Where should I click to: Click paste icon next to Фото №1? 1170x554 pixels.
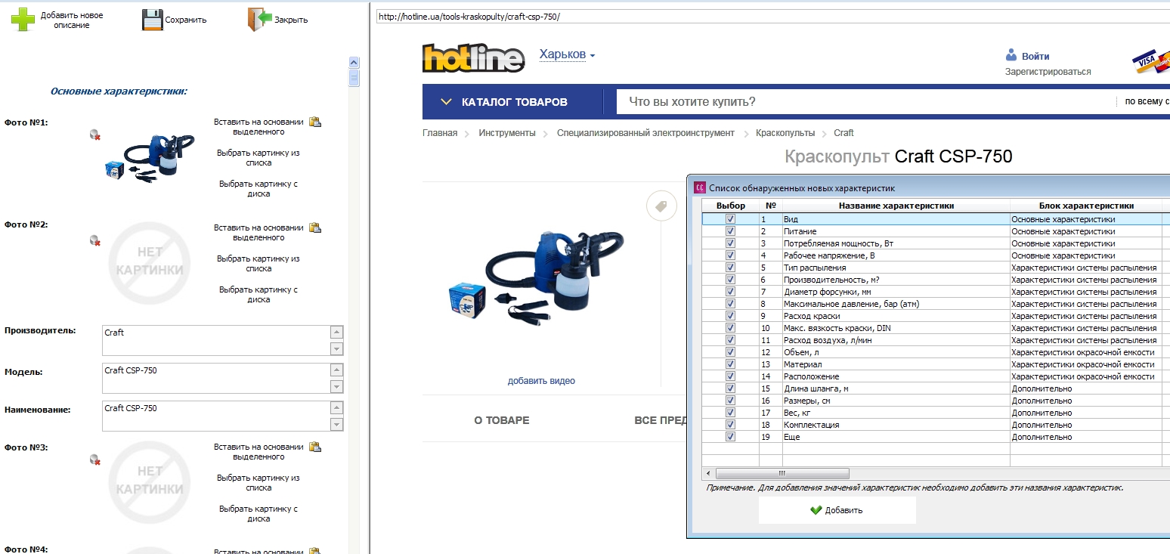[x=315, y=122]
